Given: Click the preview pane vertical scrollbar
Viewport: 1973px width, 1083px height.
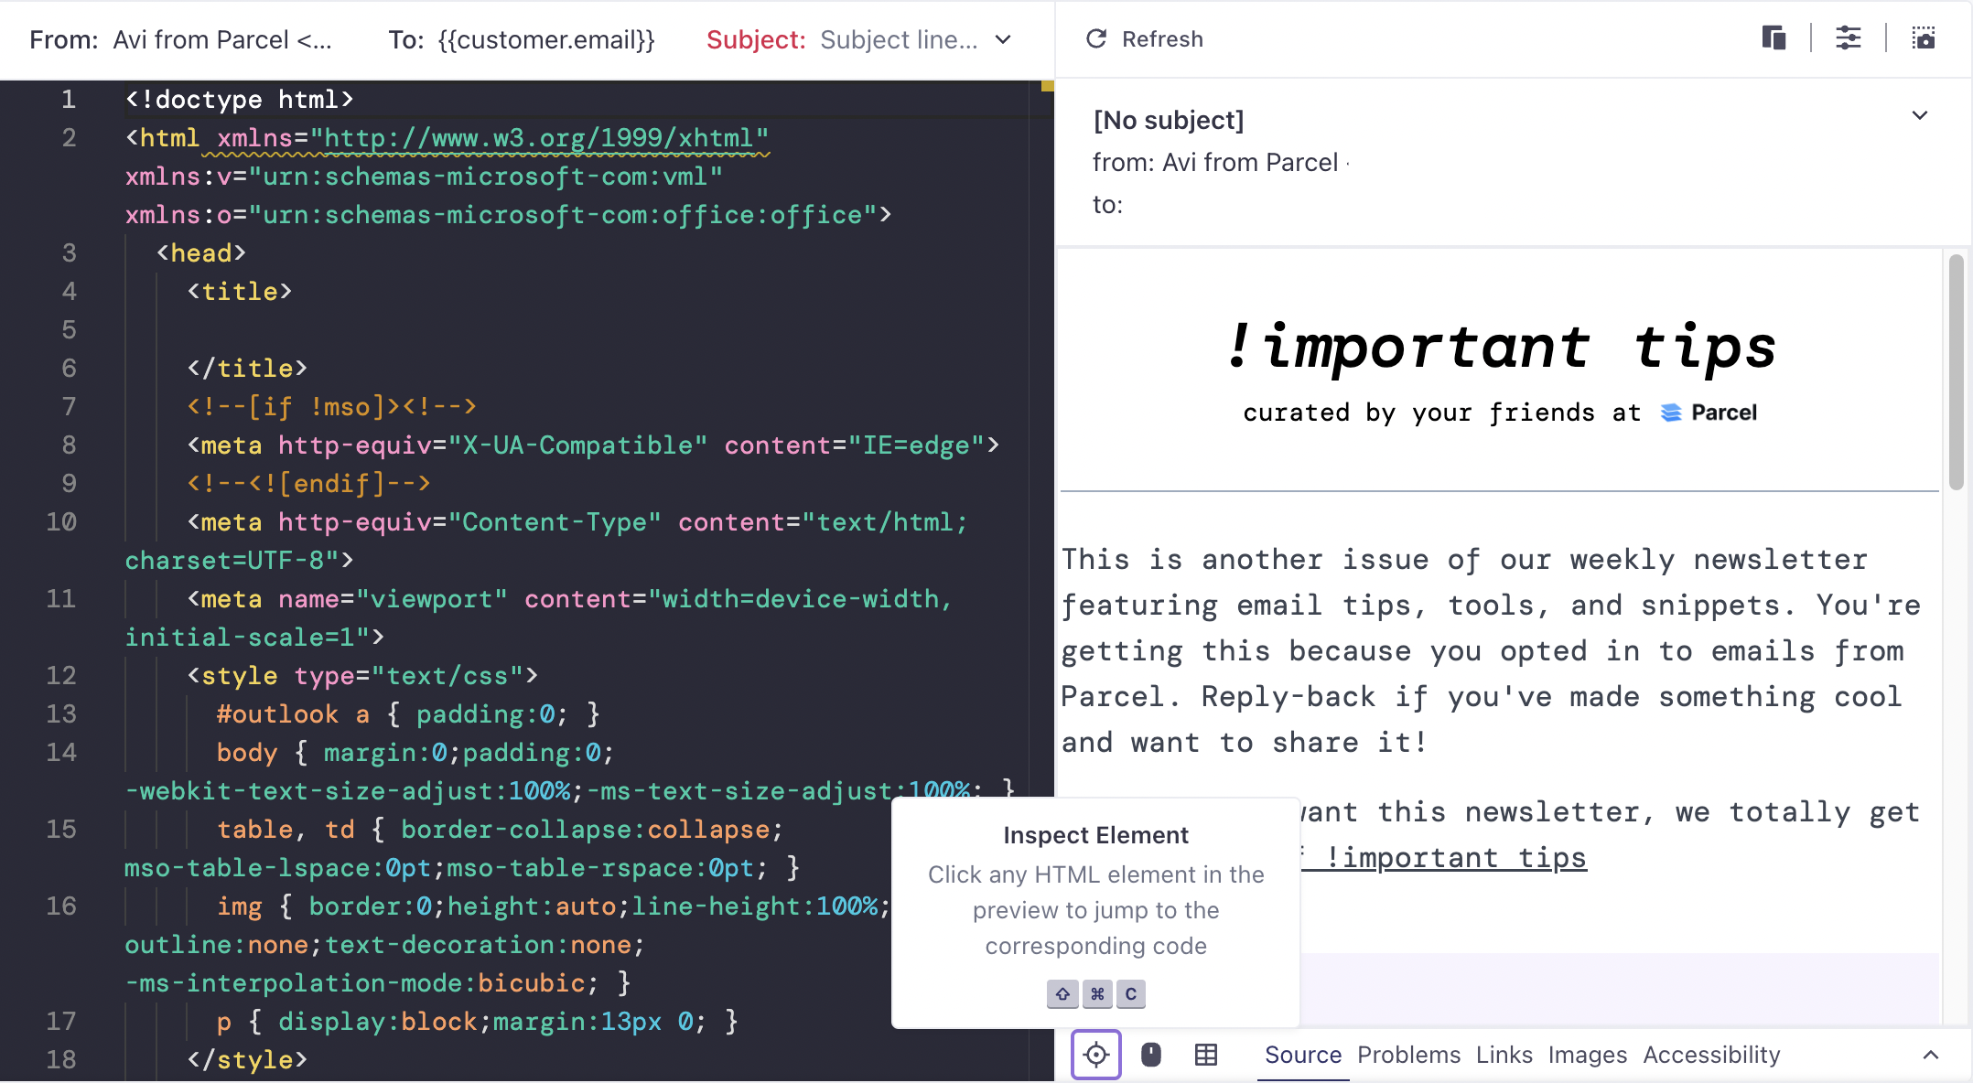Looking at the screenshot, I should tap(1956, 370).
